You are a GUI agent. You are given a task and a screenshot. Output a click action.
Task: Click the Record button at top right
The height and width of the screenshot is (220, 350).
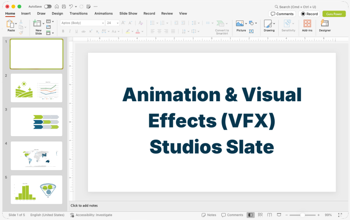tap(309, 14)
